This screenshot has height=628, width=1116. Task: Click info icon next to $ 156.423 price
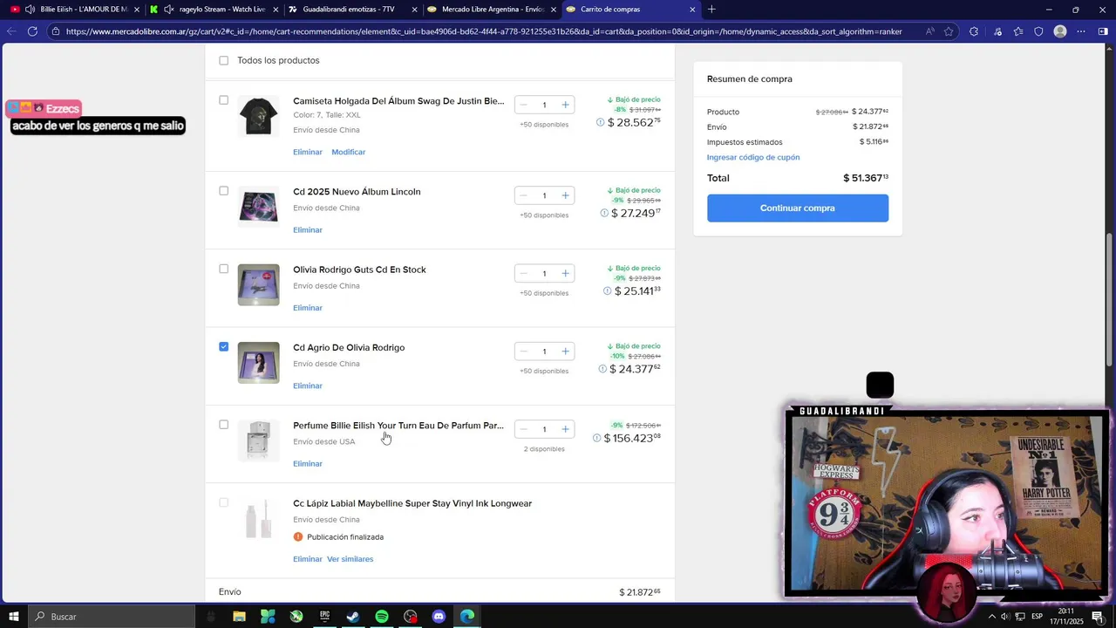click(x=596, y=438)
